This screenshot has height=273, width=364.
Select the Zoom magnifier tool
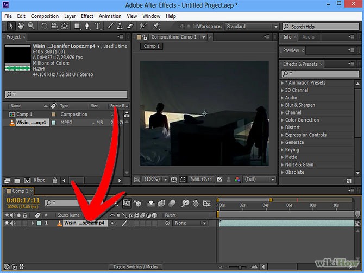point(31,26)
